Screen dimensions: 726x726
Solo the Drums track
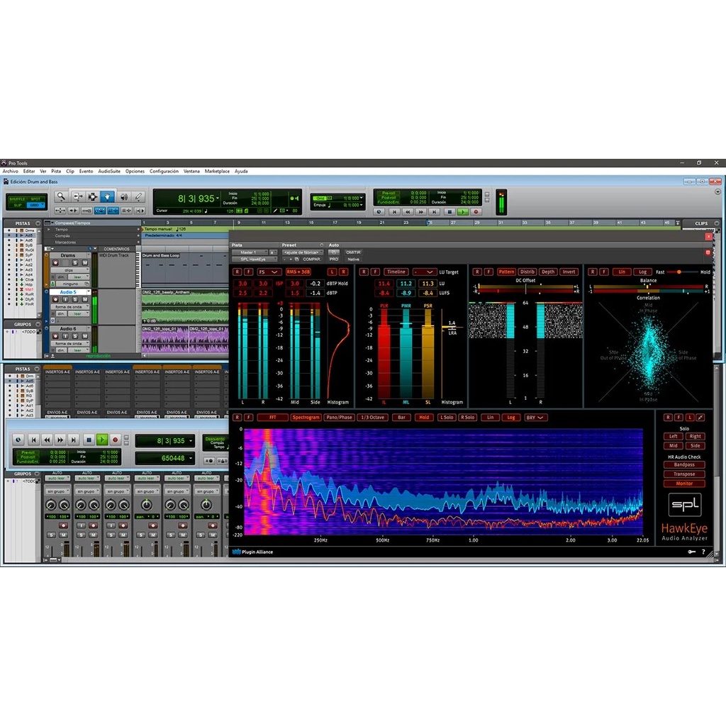(75, 262)
